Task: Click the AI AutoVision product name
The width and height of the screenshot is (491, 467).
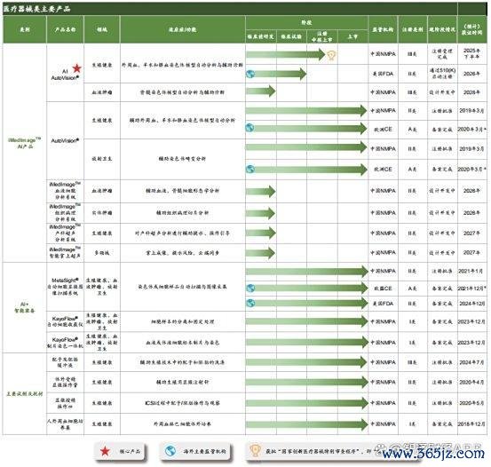Action: [x=65, y=75]
